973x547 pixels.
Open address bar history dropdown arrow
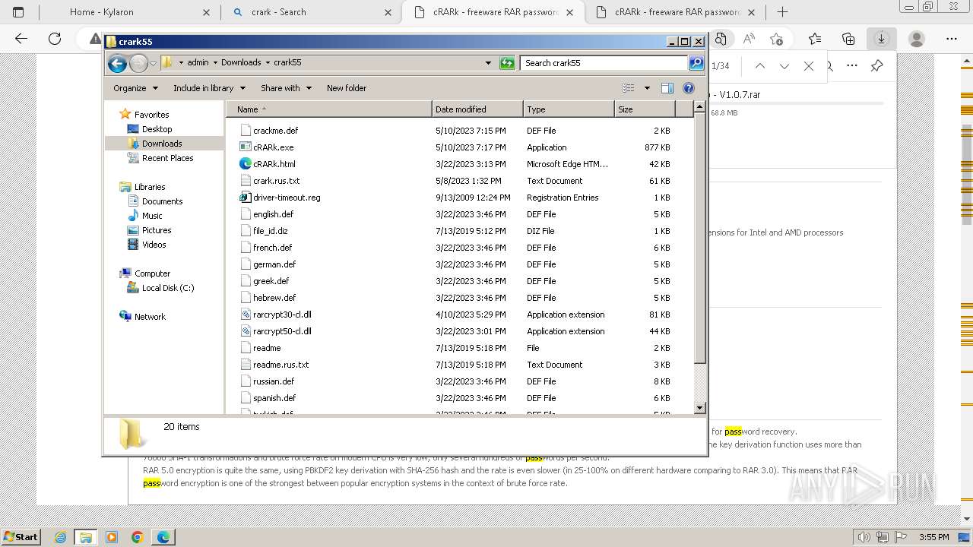pyautogui.click(x=488, y=63)
